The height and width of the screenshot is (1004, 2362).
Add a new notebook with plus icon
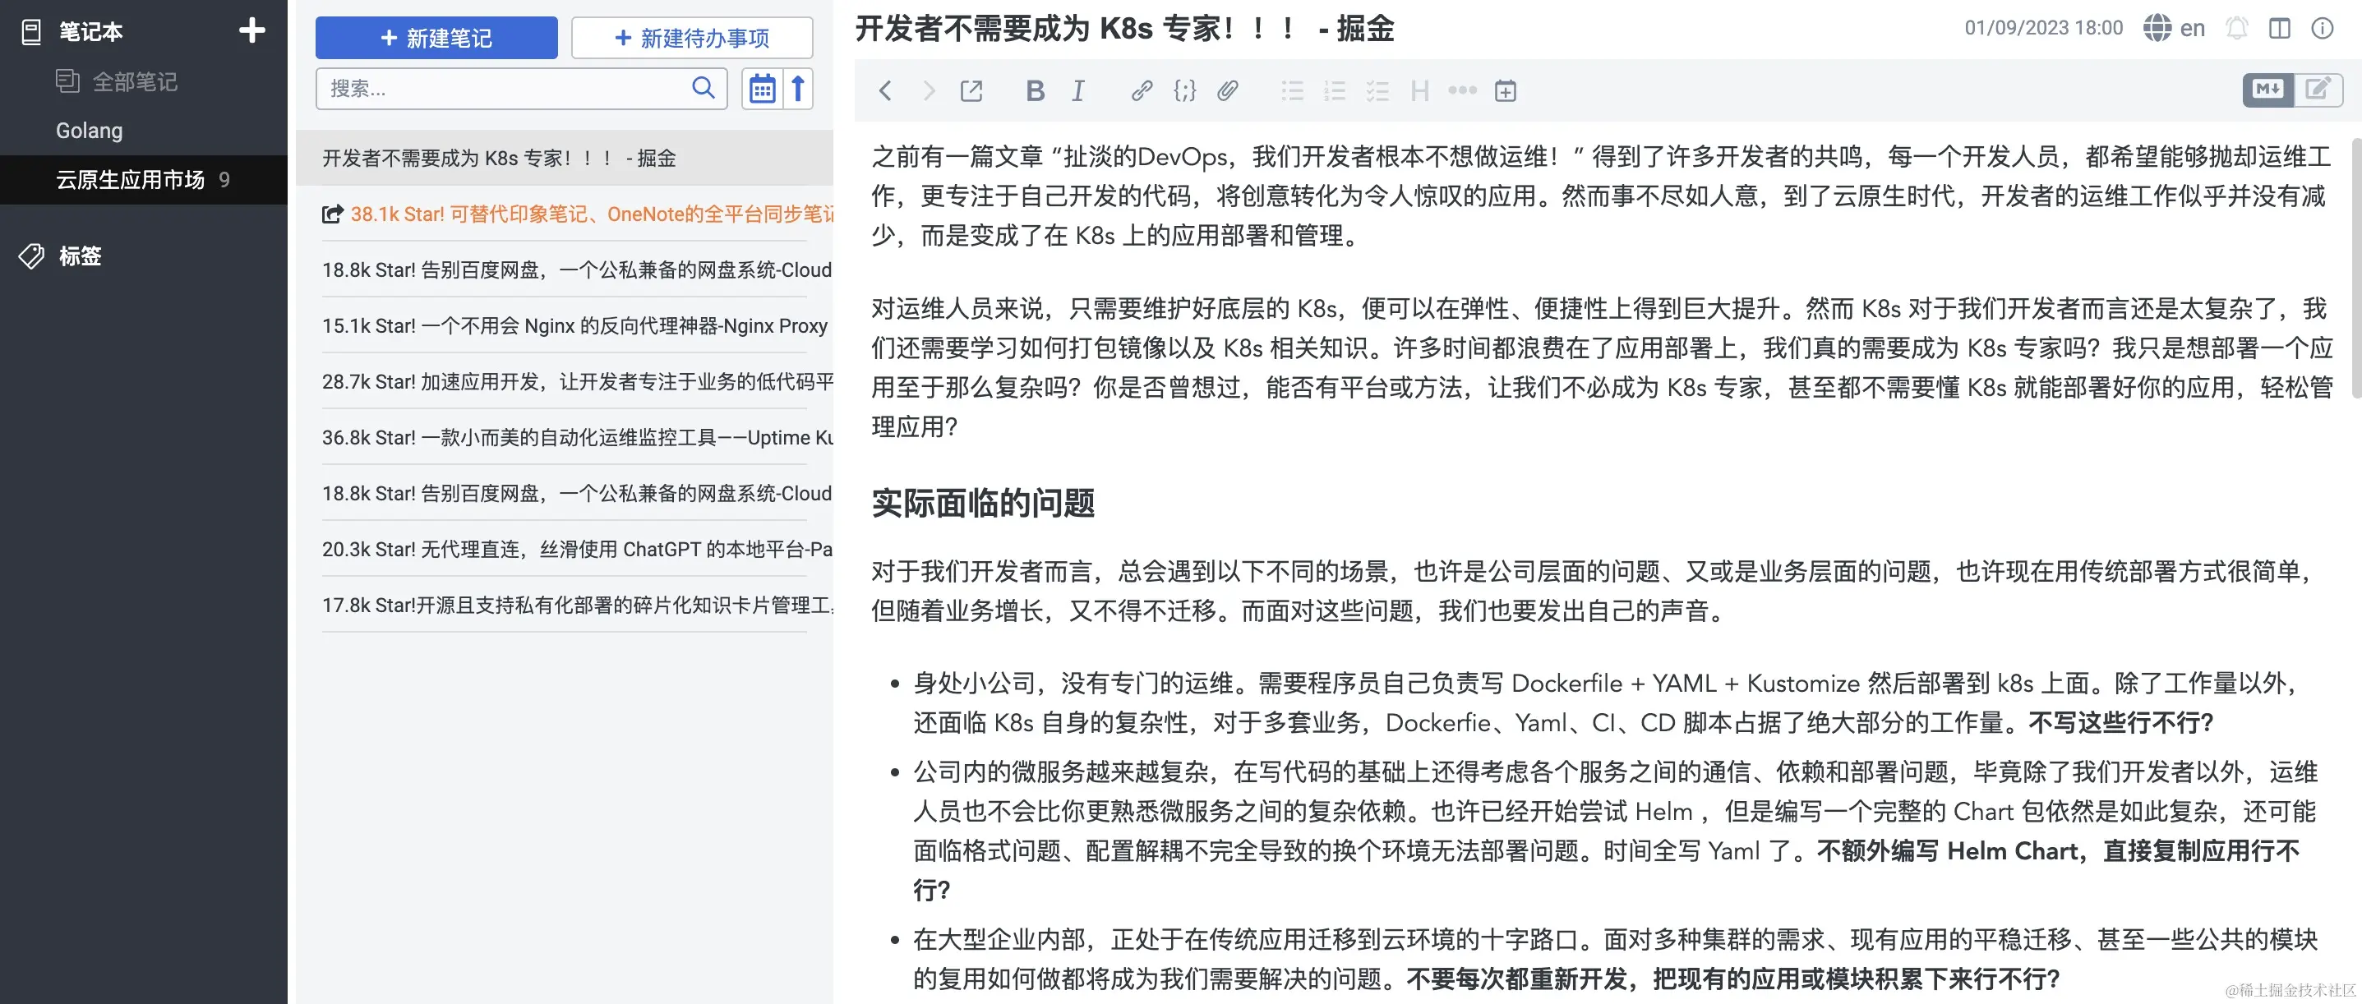coord(252,31)
